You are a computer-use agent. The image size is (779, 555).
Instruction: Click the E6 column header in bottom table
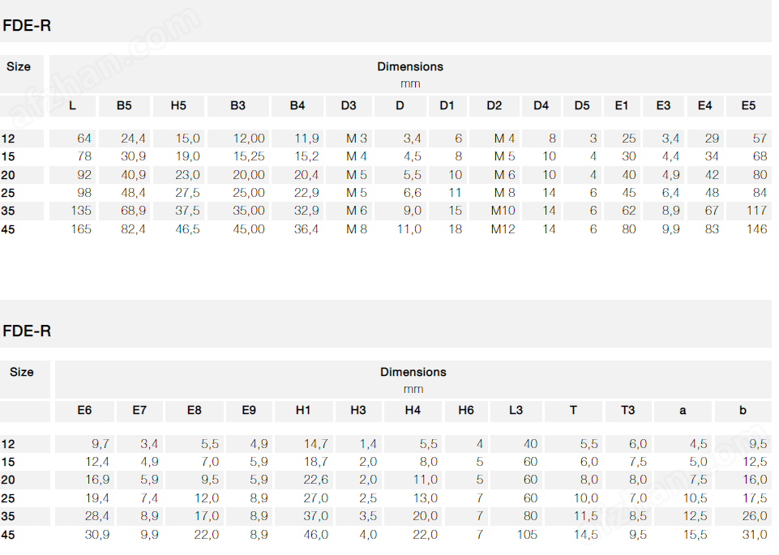[x=84, y=411]
